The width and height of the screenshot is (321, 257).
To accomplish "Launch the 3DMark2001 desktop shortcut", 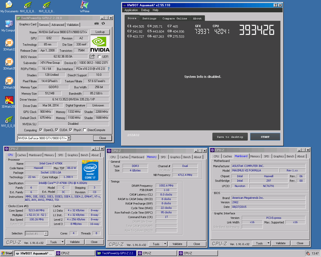I will tap(9, 102).
